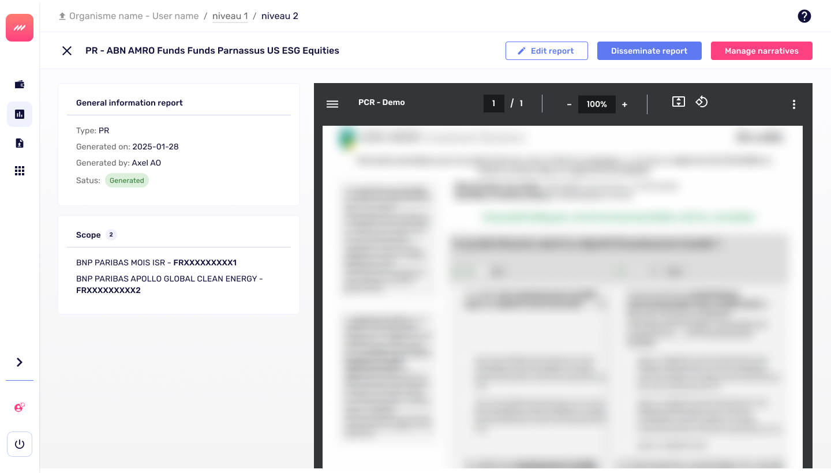Select BNP PARIBAS MOIS ISR scope entry
The height and width of the screenshot is (473, 831).
point(156,262)
